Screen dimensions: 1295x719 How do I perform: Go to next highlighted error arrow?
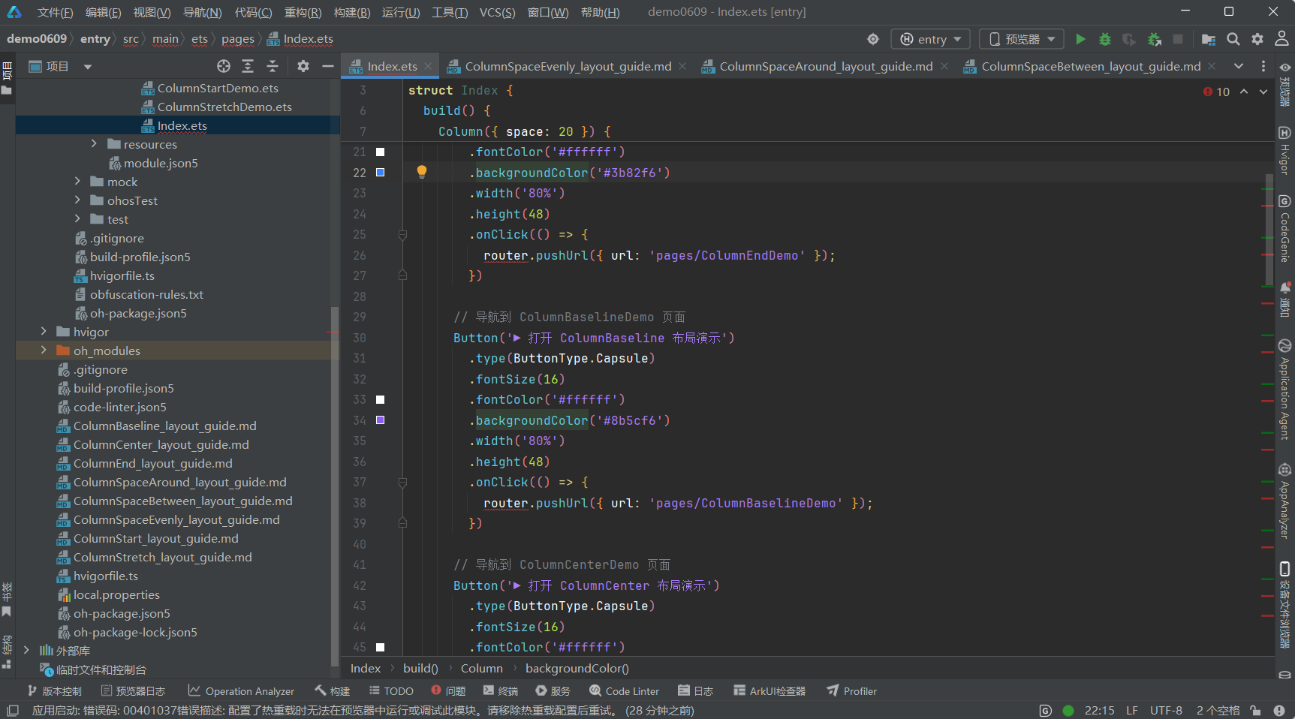1263,92
